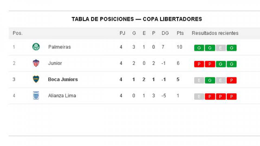
Task: Click Junior's first red loss badge
Action: 199,64
